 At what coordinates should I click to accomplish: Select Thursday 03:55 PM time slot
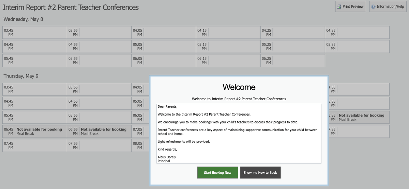[99, 89]
